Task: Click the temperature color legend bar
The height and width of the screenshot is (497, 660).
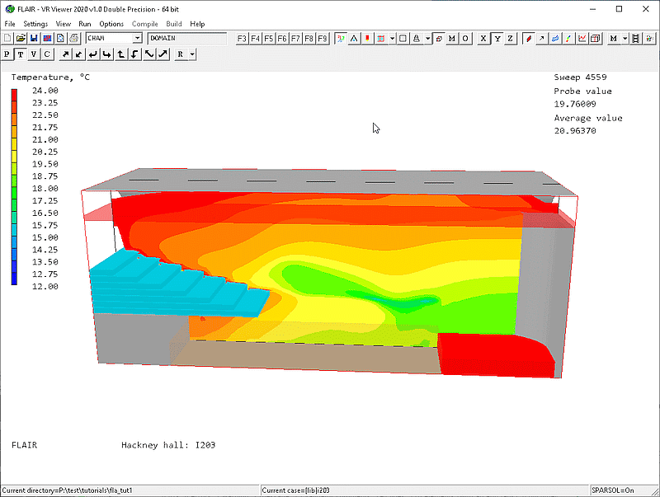Action: (x=14, y=187)
